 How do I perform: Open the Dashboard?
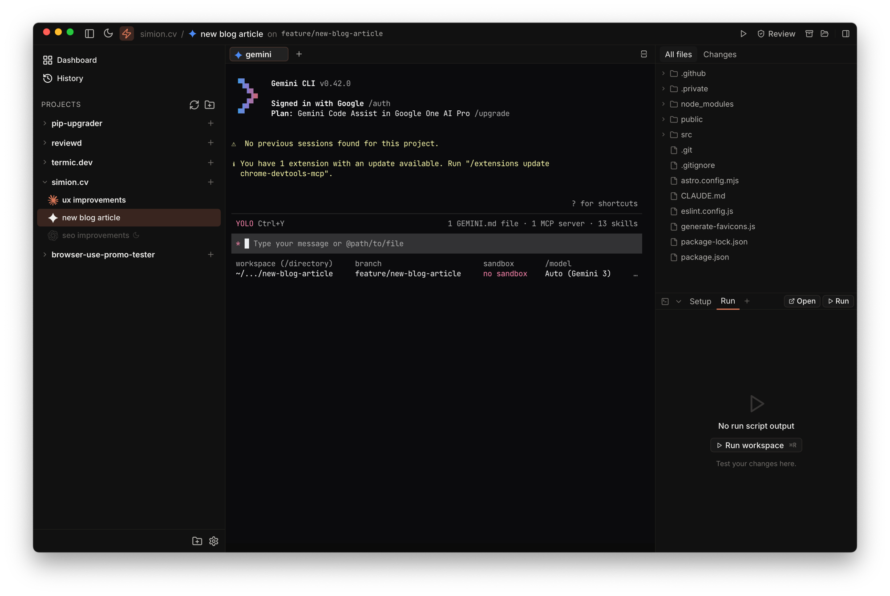[70, 60]
